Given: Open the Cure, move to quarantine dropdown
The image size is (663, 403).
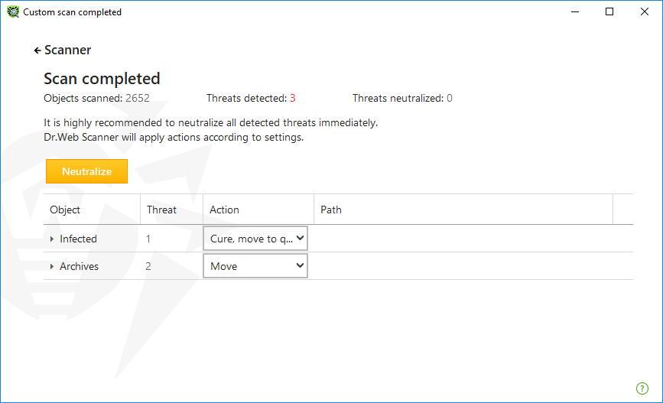Looking at the screenshot, I should [255, 239].
